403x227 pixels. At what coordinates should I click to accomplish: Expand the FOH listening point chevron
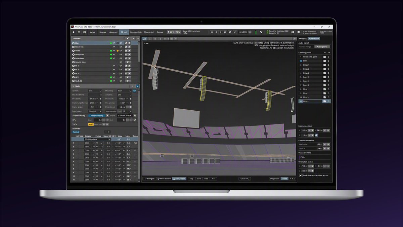click(329, 61)
